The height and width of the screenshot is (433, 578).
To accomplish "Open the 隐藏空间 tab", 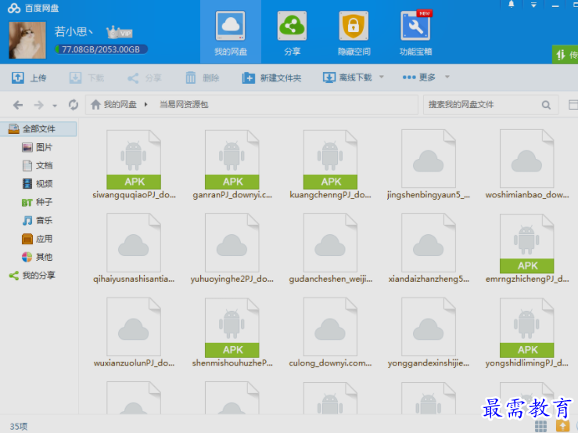I will point(354,32).
